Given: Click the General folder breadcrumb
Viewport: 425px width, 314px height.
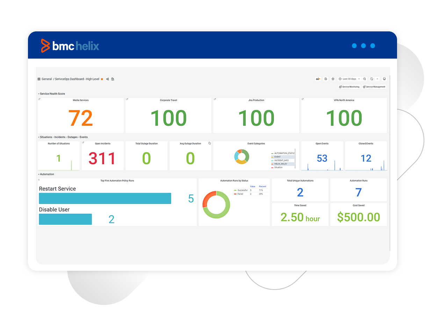Looking at the screenshot, I should [47, 79].
